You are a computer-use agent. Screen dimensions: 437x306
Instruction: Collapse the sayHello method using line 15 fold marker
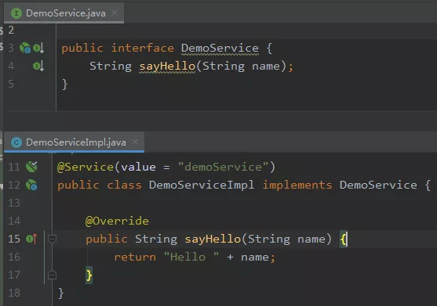pos(52,239)
